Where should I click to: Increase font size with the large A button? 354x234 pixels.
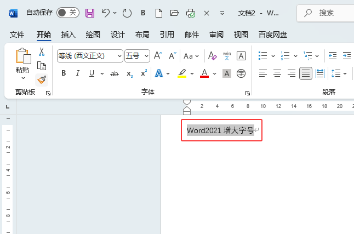(158, 55)
